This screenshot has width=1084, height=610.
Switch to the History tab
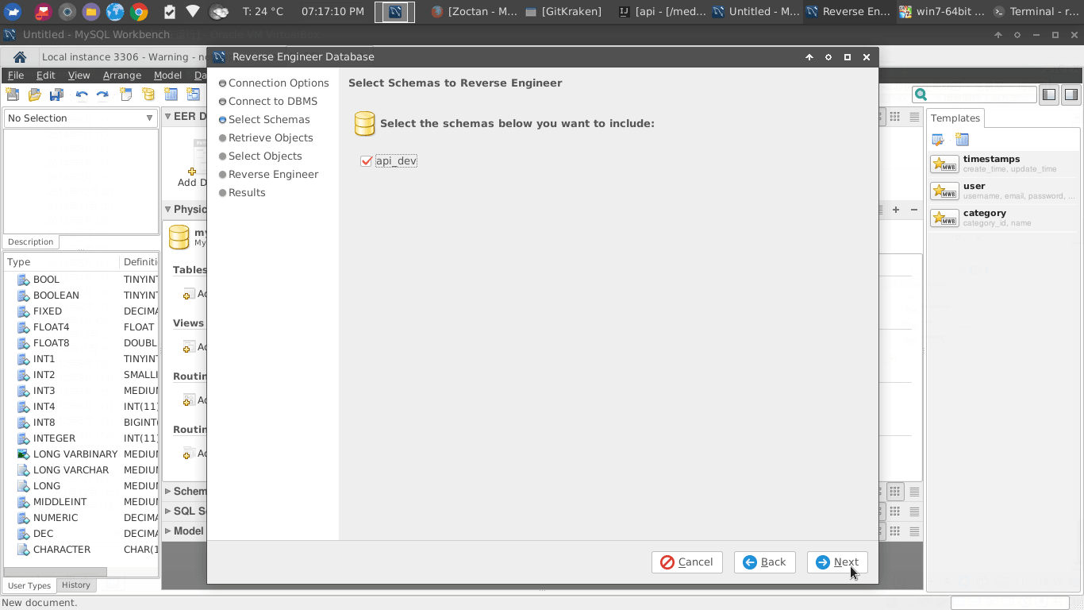76,585
